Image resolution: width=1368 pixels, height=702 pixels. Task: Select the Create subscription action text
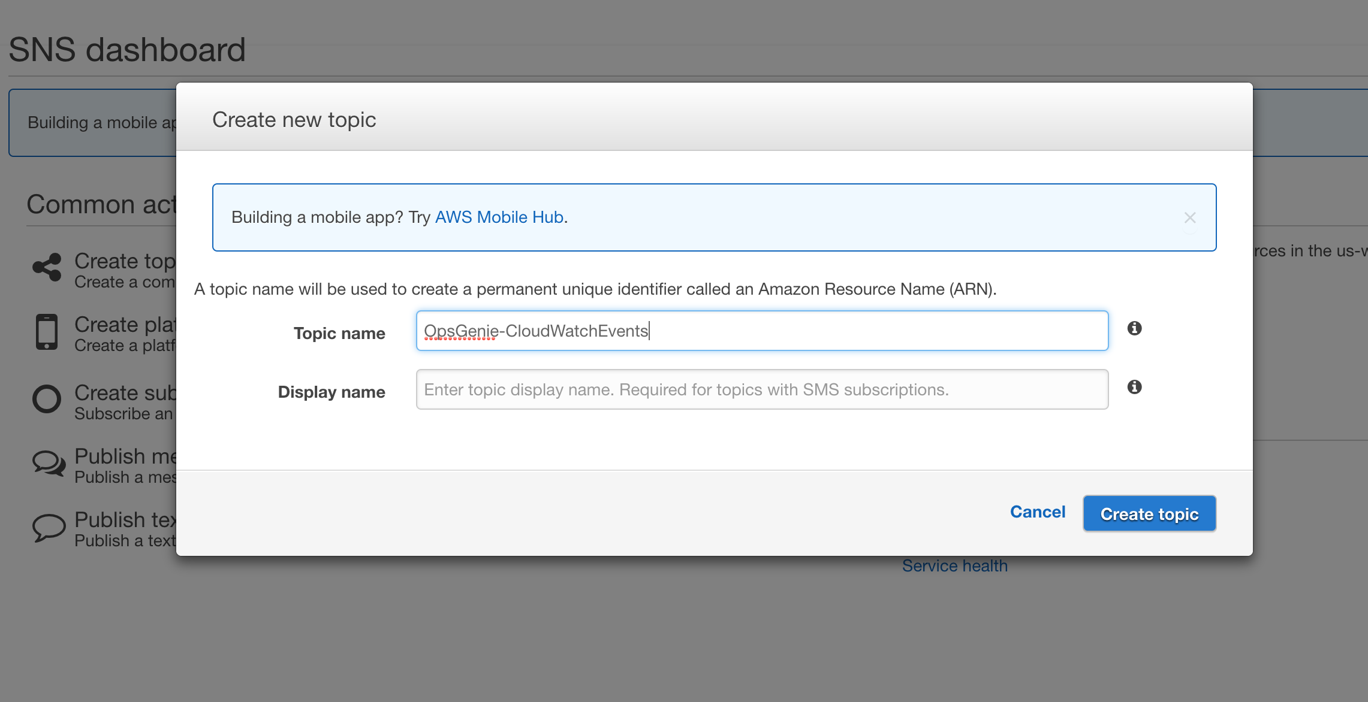pyautogui.click(x=125, y=394)
